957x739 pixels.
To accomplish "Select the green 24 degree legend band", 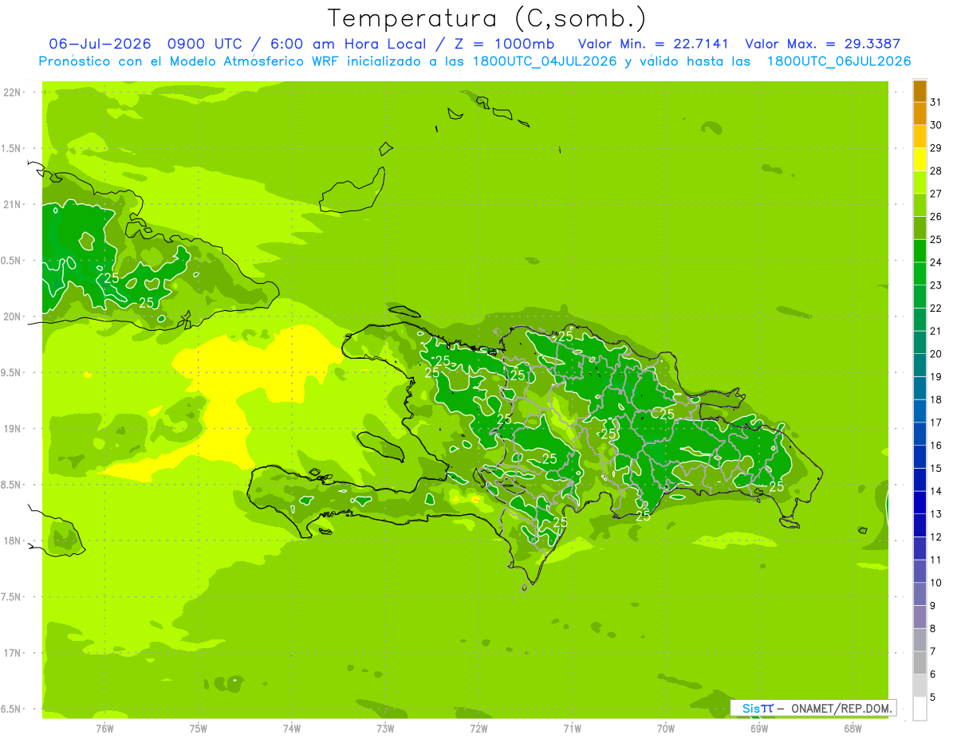I will pyautogui.click(x=920, y=251).
